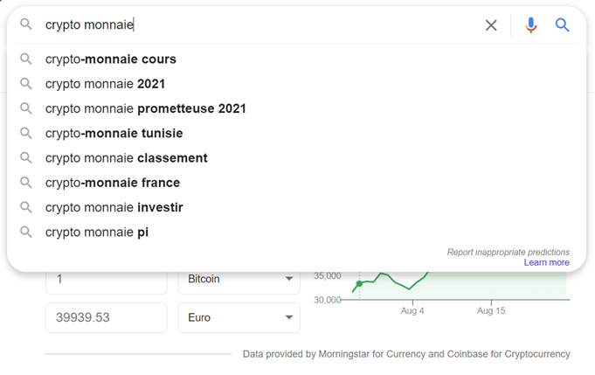Screen dimensions: 595x375
Task: Open the Bitcoin currency dropdown
Action: coord(239,280)
